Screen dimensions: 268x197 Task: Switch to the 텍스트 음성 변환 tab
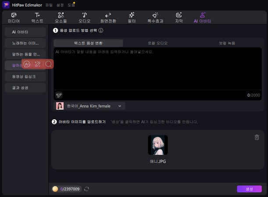[x=88, y=43]
